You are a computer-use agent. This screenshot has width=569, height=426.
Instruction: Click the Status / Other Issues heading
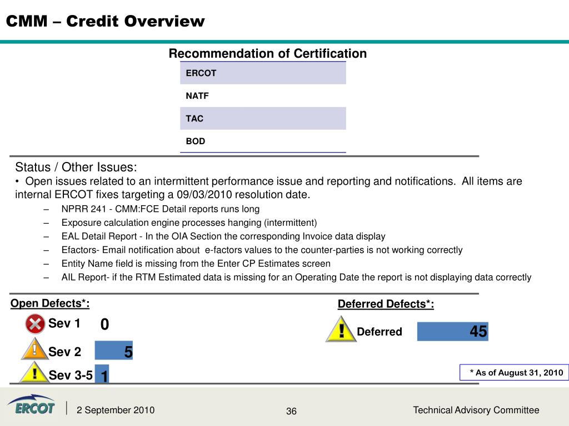pos(76,167)
